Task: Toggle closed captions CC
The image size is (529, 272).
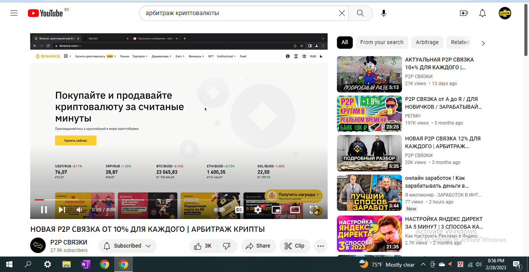Action: pos(239,210)
